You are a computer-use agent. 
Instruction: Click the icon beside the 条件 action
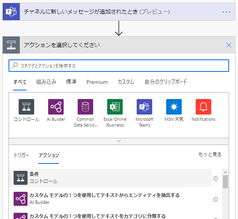tap(21, 178)
